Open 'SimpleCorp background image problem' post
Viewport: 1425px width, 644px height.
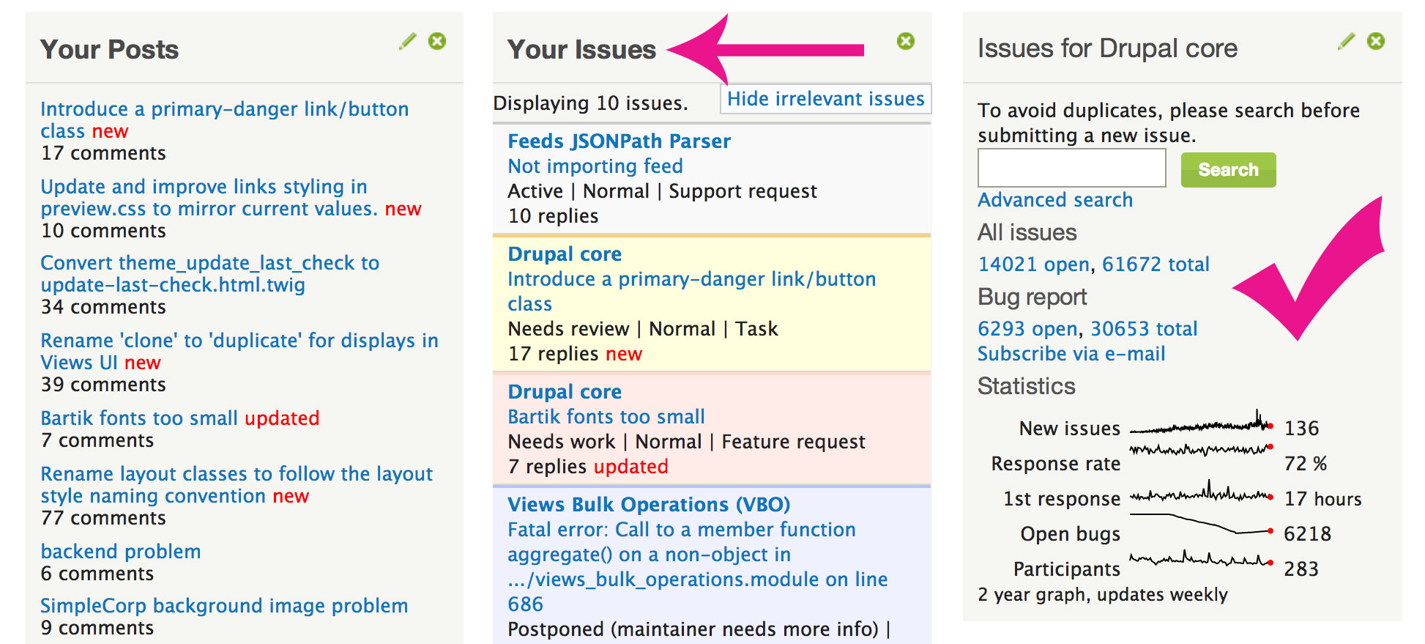point(224,606)
